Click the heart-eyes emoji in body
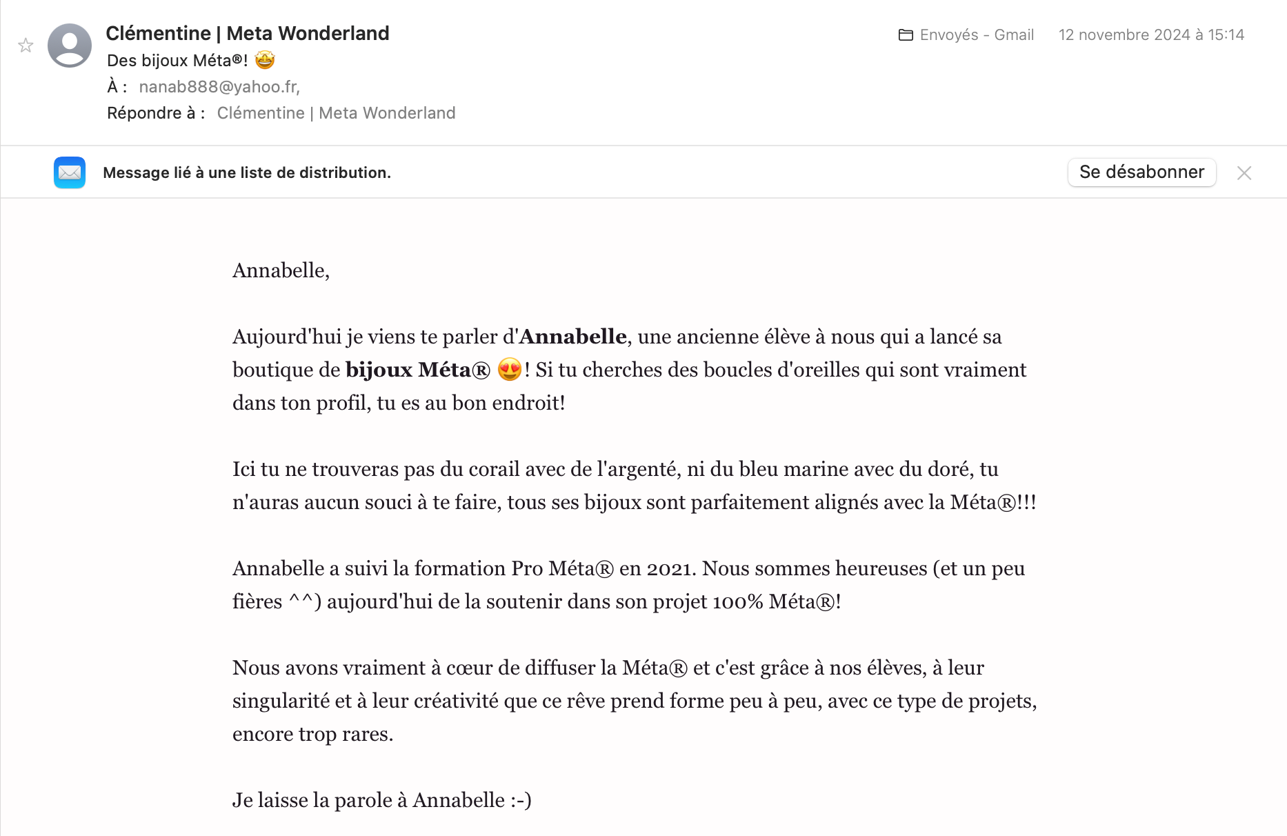Image resolution: width=1287 pixels, height=836 pixels. (509, 370)
